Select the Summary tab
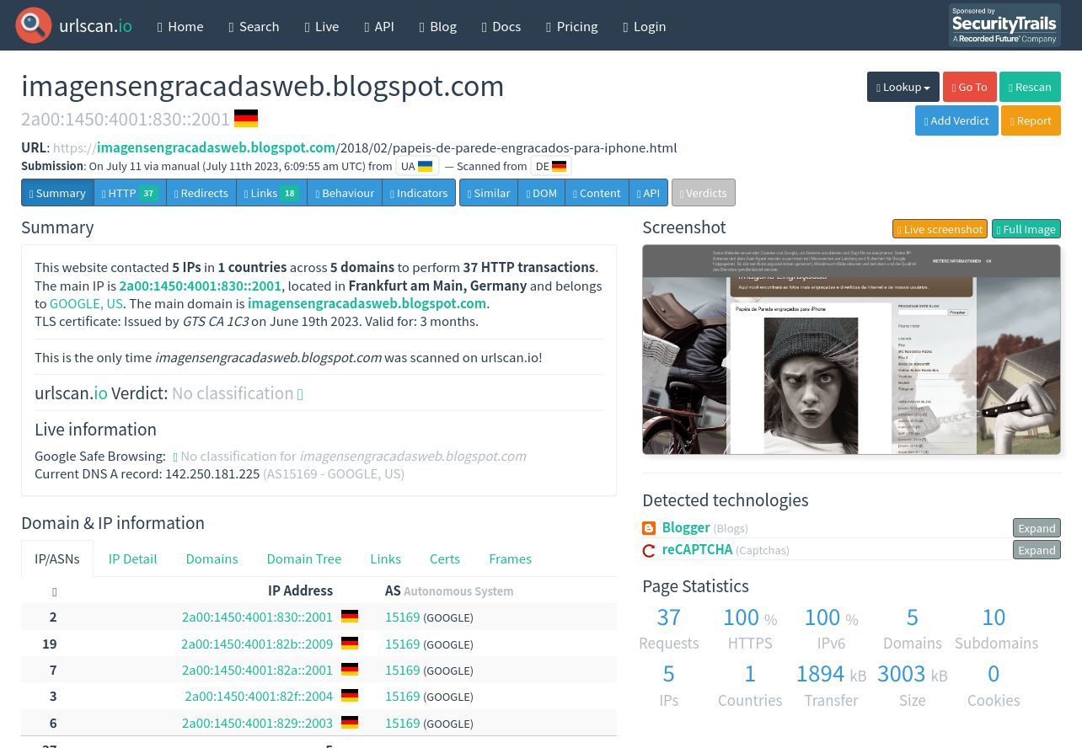This screenshot has width=1082, height=748. pos(57,193)
